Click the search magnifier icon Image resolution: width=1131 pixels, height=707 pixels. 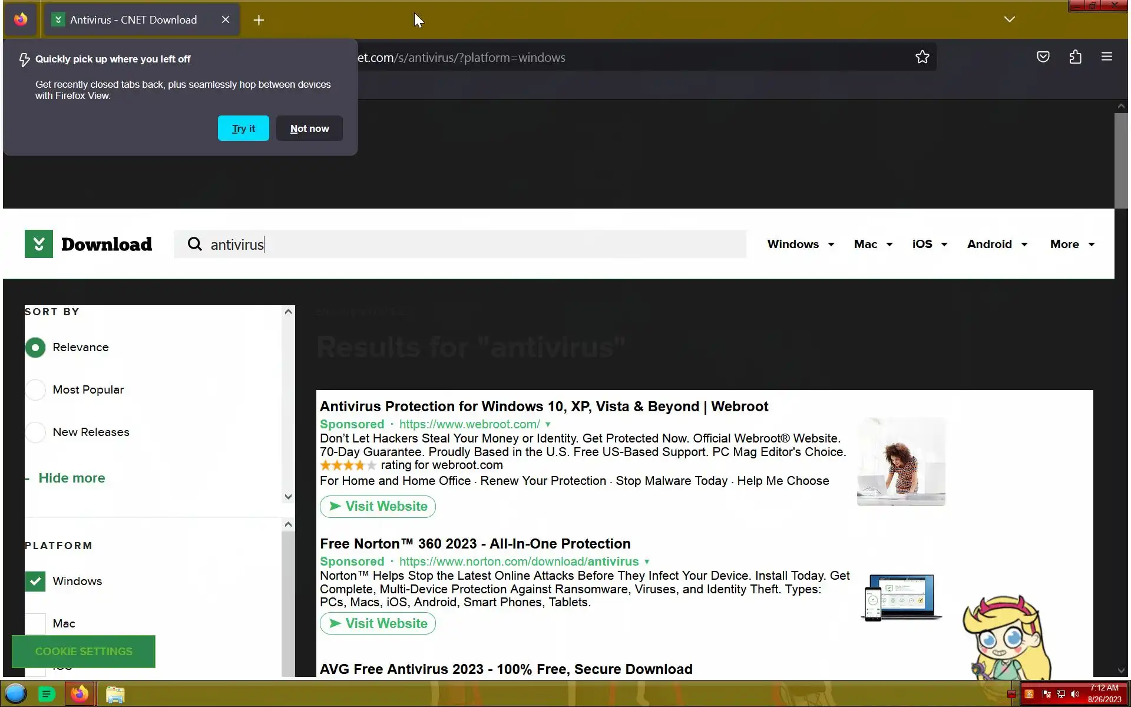194,244
